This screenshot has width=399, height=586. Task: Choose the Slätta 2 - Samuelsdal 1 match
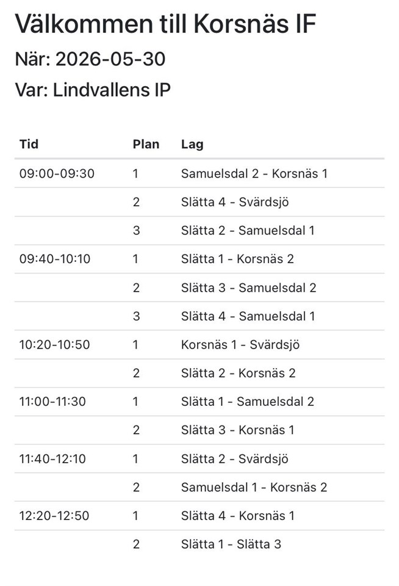248,230
